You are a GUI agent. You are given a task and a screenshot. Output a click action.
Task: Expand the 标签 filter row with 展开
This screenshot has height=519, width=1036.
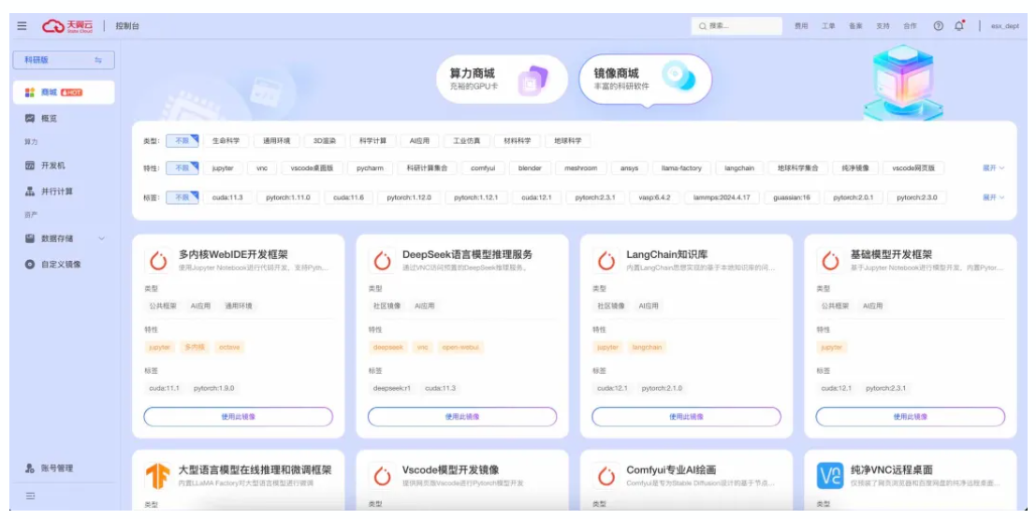[993, 197]
